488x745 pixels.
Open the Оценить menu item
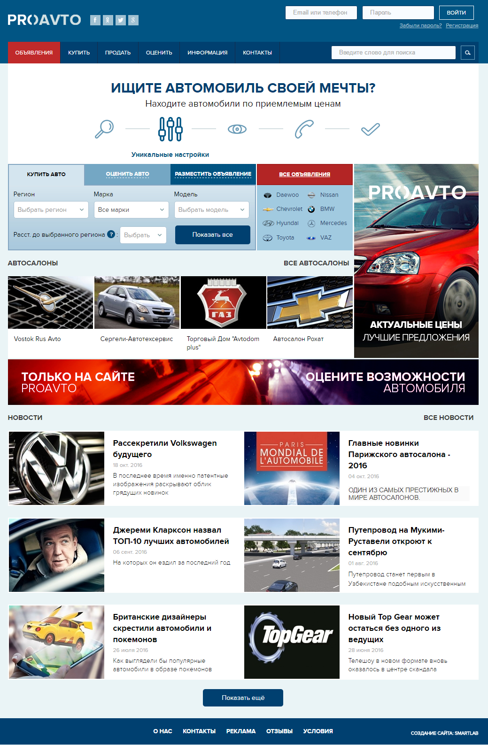coord(159,53)
